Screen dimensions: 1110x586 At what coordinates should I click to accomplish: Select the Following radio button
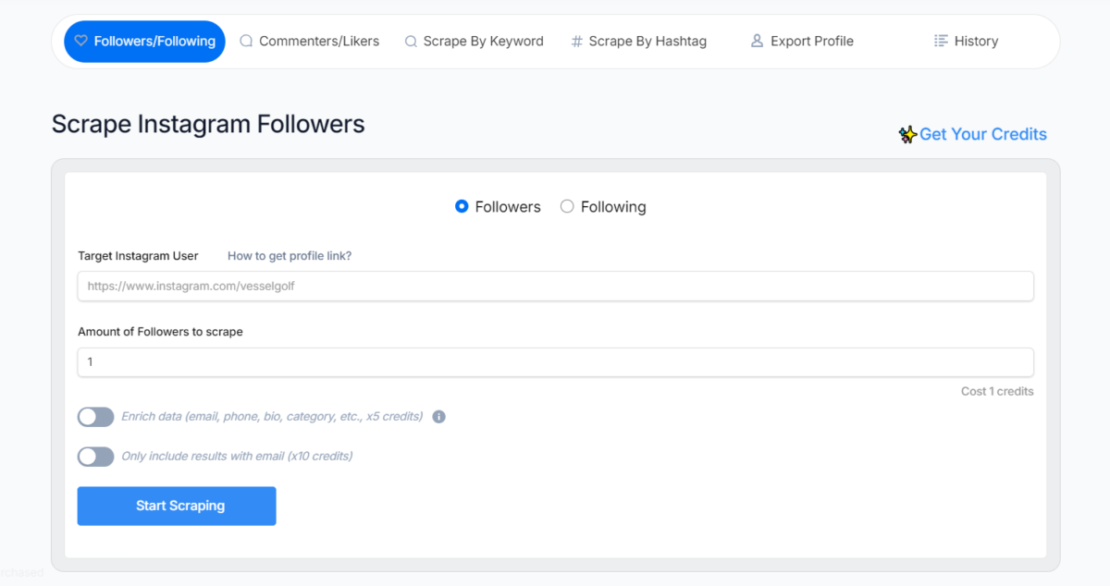(567, 207)
